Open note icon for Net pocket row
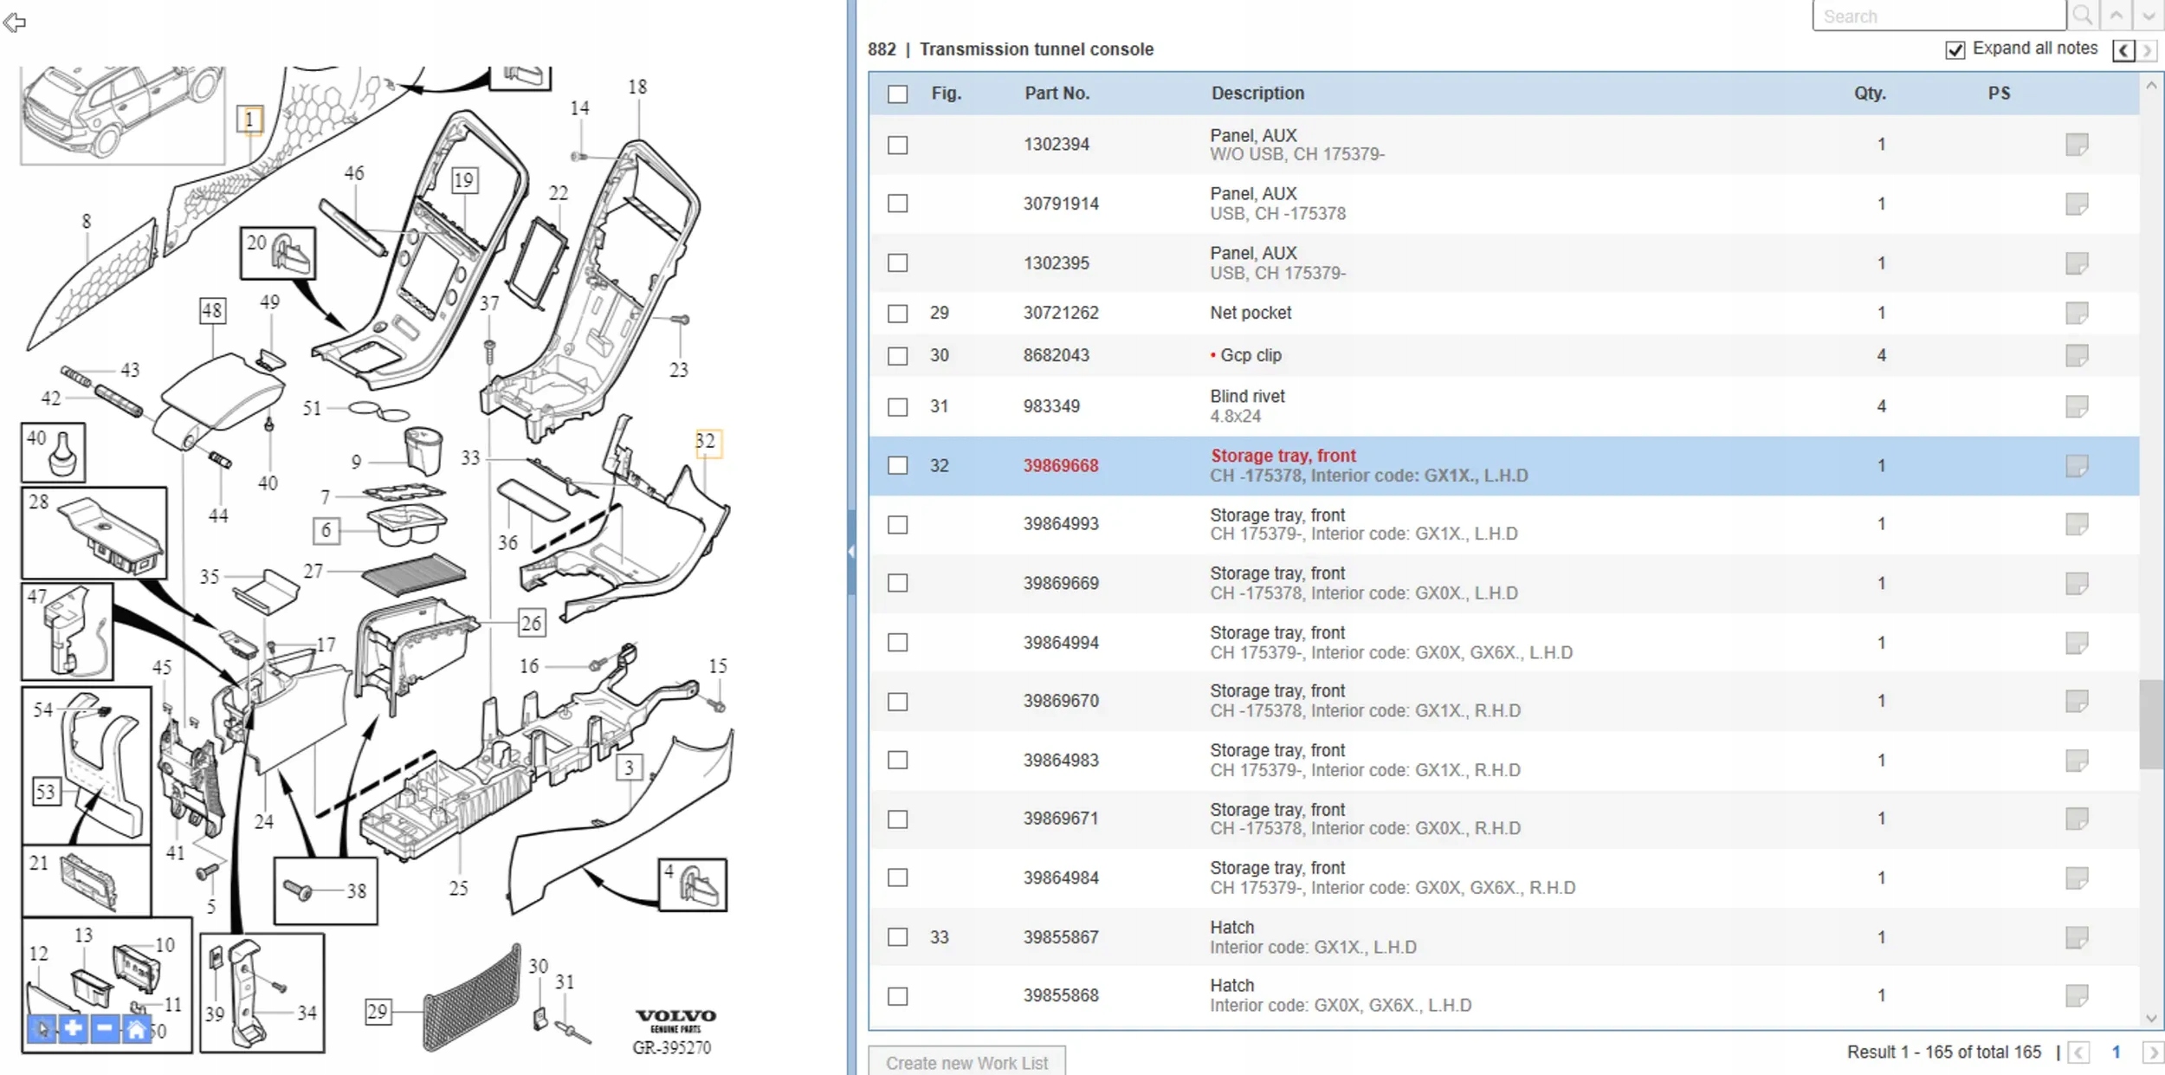Screen dimensions: 2165x1075 coord(2076,313)
